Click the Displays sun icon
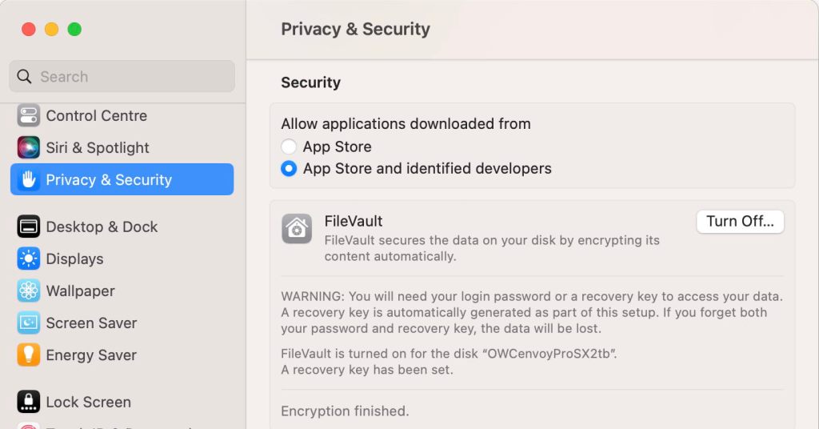819x429 pixels. [x=29, y=259]
